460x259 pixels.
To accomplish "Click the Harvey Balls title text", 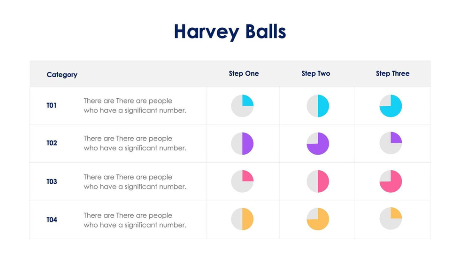I will (230, 32).
